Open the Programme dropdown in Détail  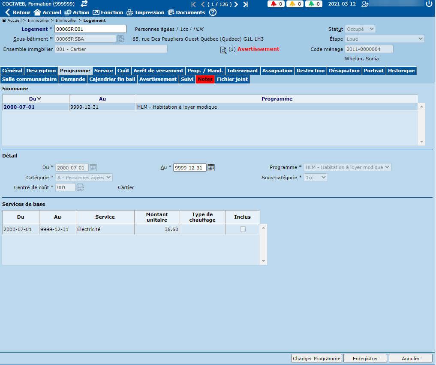point(347,168)
